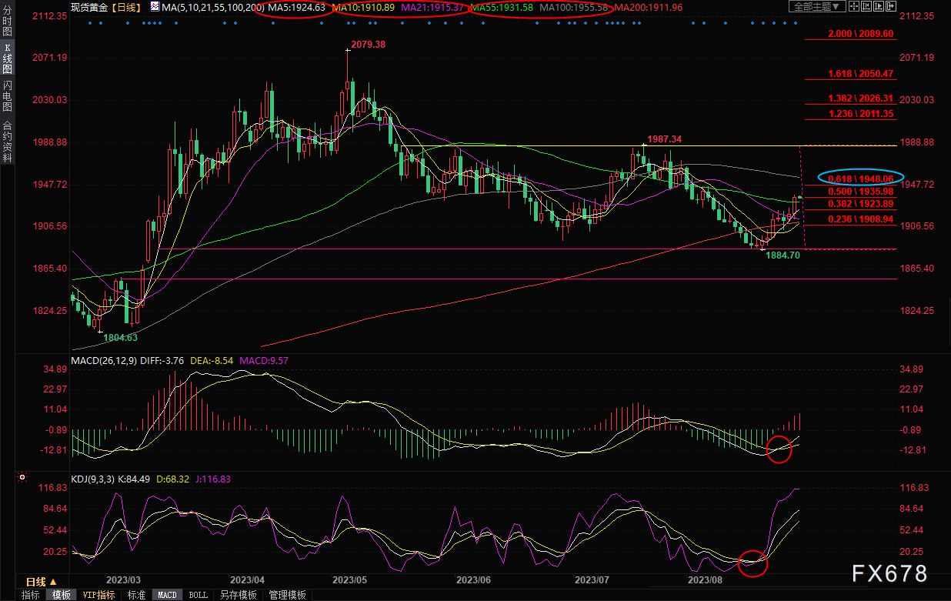Enable the 标准 standard template

[x=136, y=595]
